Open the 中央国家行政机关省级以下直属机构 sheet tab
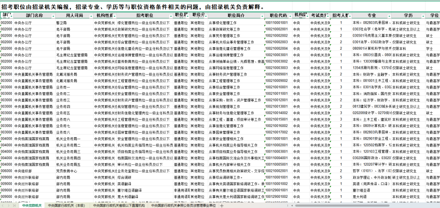 point(119,206)
